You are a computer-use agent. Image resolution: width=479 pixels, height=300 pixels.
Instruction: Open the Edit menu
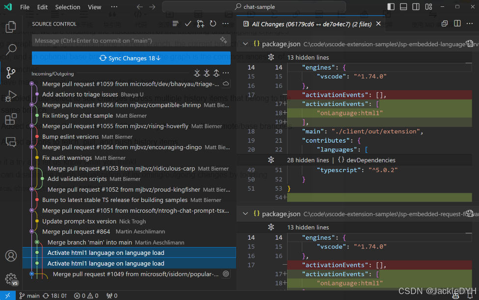coord(42,7)
